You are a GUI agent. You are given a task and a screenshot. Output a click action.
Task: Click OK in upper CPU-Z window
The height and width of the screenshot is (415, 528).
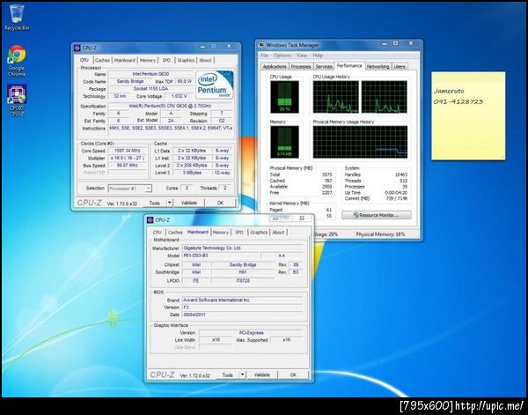220,203
